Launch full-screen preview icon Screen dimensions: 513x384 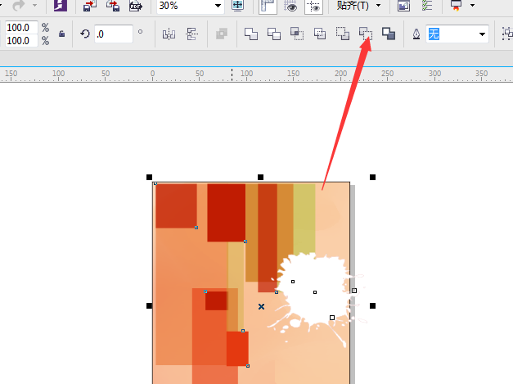click(x=237, y=6)
